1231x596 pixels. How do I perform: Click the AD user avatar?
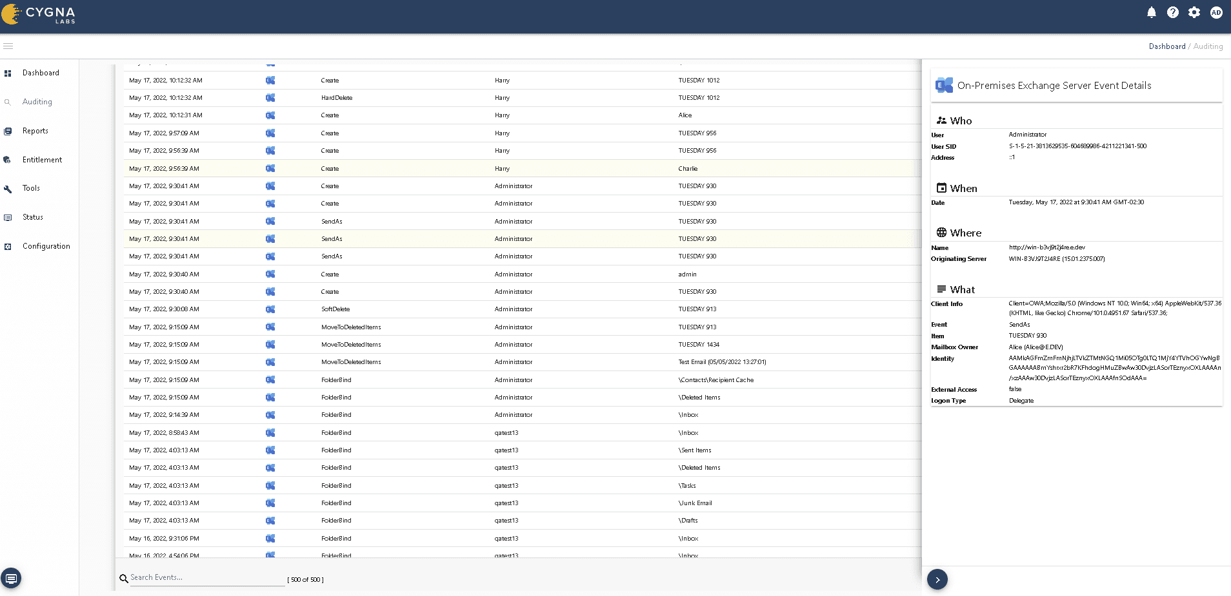point(1216,12)
